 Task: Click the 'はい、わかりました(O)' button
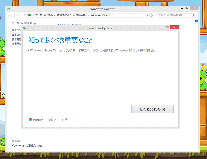153,109
